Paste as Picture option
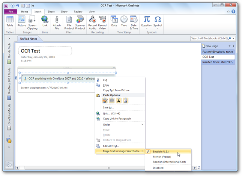 125,101
